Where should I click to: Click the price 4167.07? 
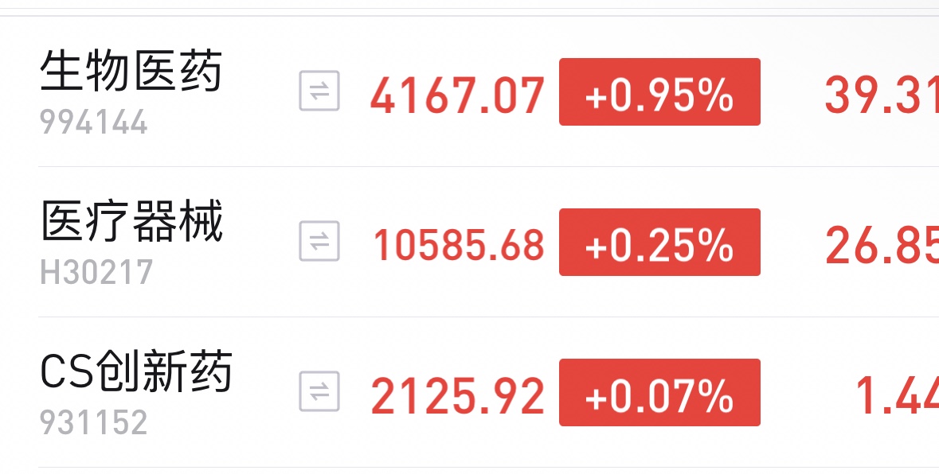(457, 95)
